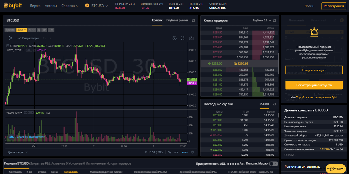Open the История ордеров tab
Screen dimensions: 349x174
tap(119, 164)
